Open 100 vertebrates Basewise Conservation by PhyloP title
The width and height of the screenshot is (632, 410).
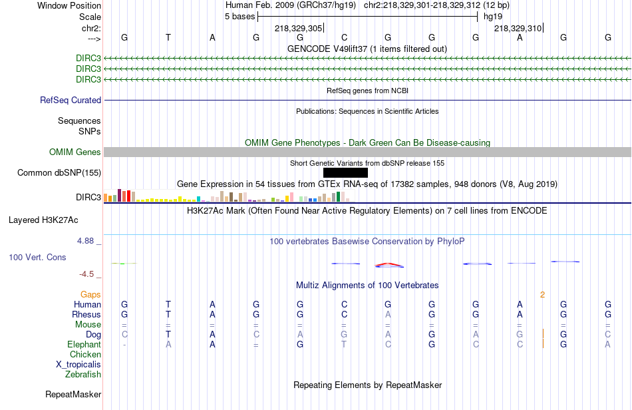367,242
